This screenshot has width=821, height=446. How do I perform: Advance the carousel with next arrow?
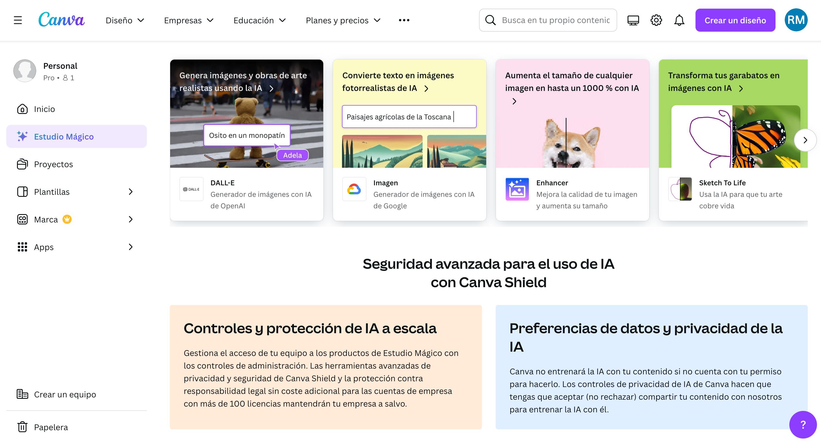tap(805, 140)
